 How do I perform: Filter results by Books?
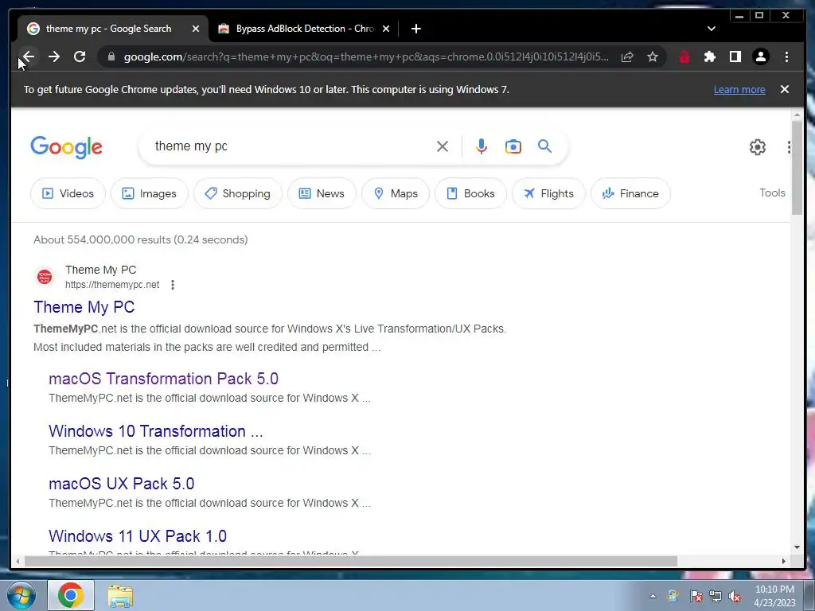[x=470, y=193]
